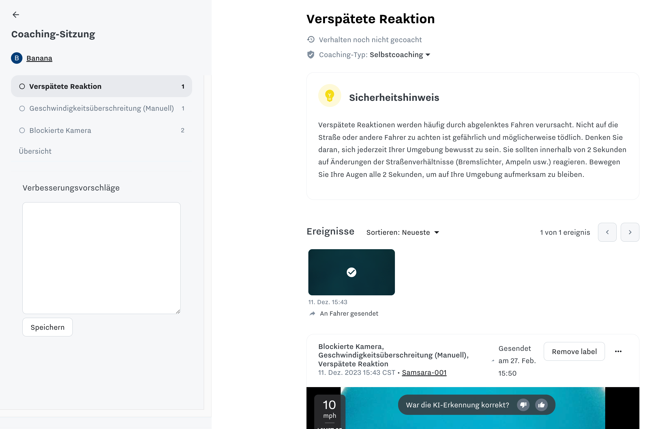Click the Remove label button
Image resolution: width=668 pixels, height=429 pixels.
(574, 351)
